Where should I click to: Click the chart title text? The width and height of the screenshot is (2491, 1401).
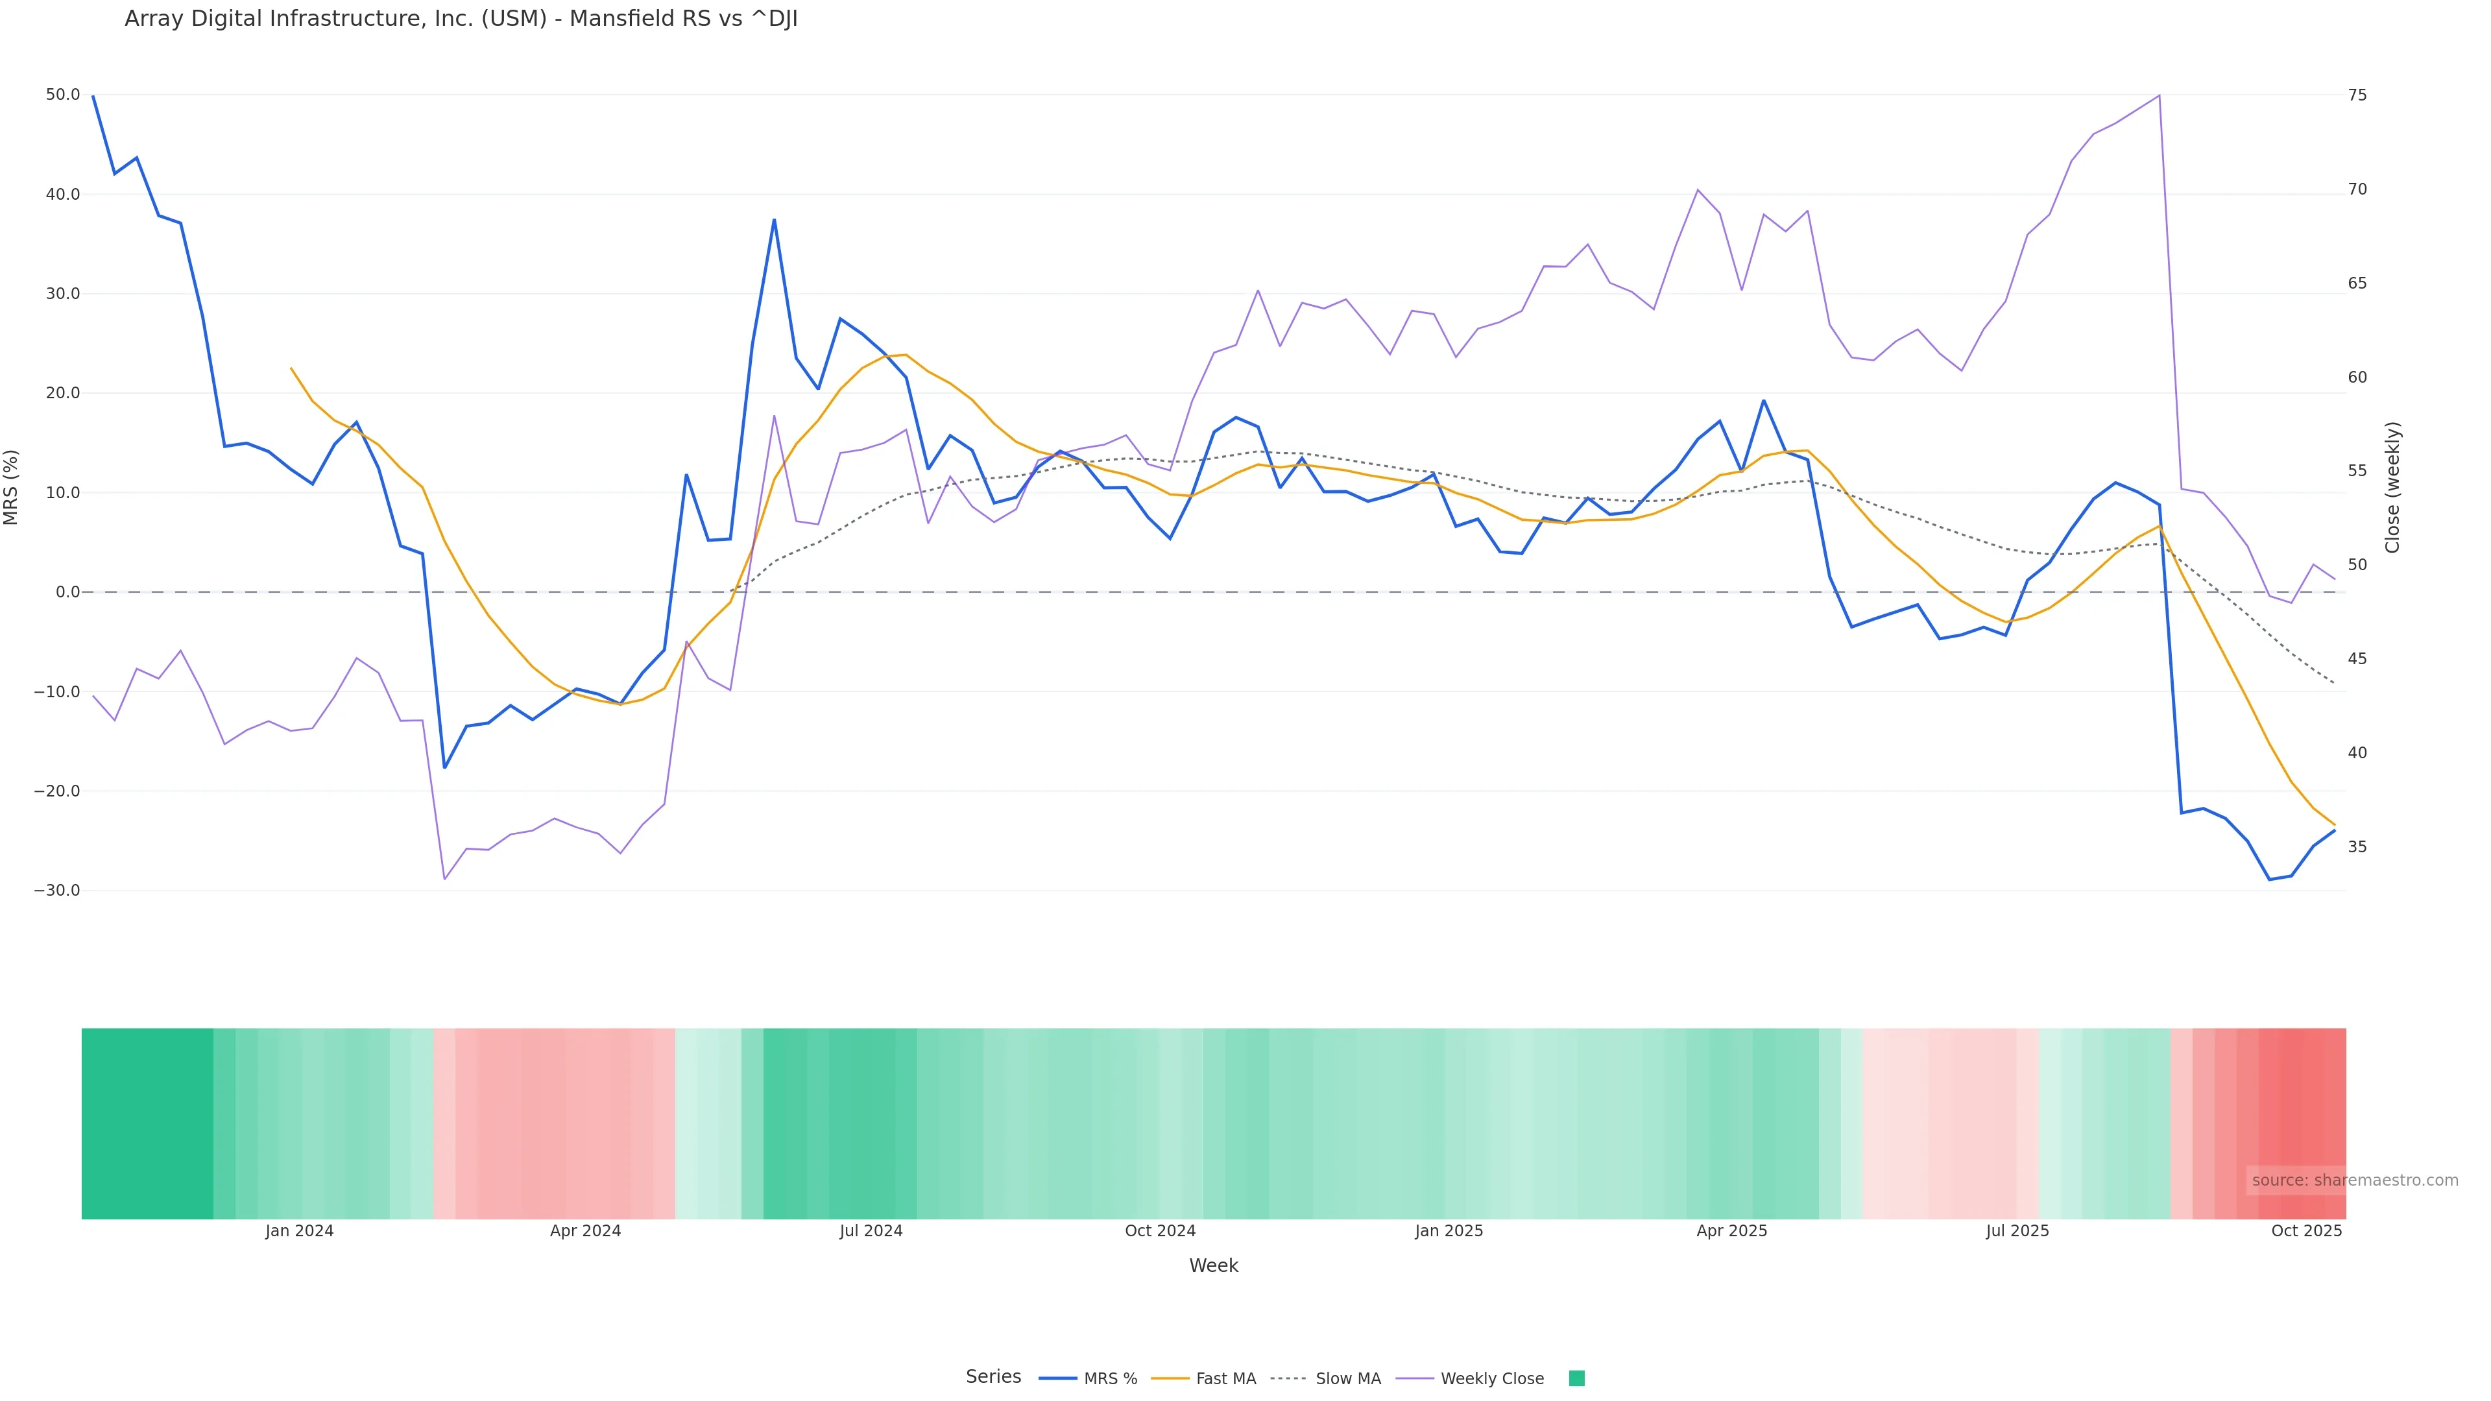pyautogui.click(x=461, y=19)
